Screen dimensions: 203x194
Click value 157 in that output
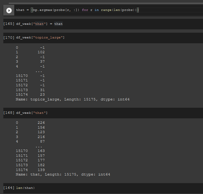pos(41,156)
